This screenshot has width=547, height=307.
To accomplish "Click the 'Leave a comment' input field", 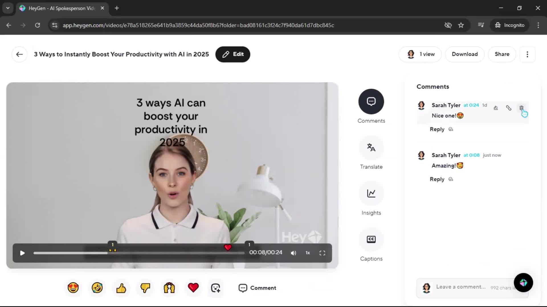I will click(x=461, y=287).
